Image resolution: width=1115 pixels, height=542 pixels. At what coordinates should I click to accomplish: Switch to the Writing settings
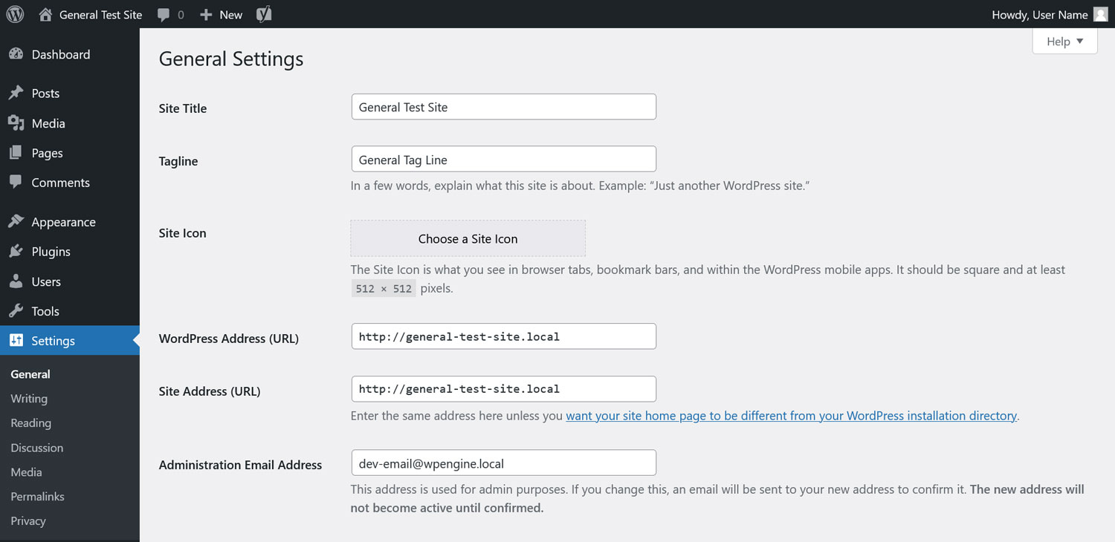[28, 398]
